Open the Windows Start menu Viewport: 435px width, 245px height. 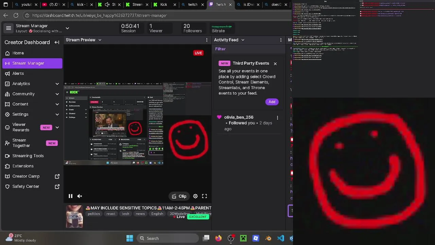(x=129, y=239)
